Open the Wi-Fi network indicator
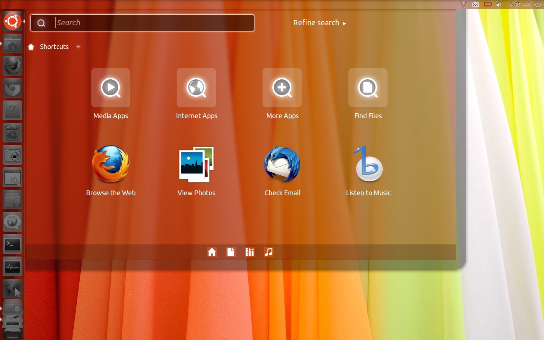Image resolution: width=544 pixels, height=340 pixels. point(464,5)
